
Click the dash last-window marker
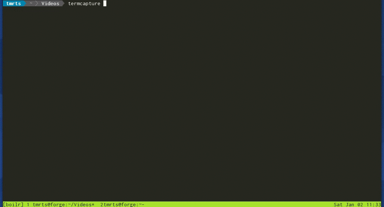pyautogui.click(x=143, y=204)
